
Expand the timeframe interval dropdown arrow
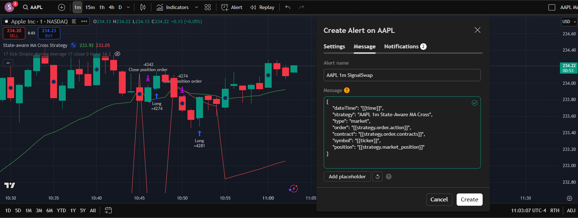[x=128, y=7]
